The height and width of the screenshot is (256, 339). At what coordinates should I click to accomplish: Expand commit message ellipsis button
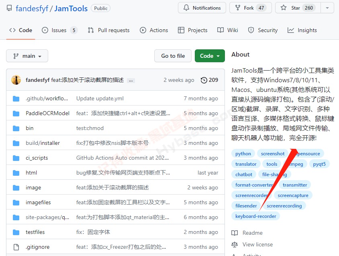tap(131, 81)
